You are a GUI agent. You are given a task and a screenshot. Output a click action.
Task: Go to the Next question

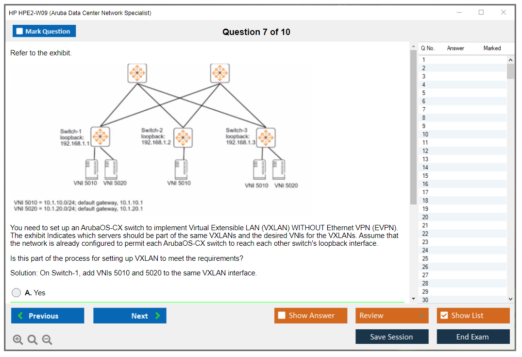(130, 316)
